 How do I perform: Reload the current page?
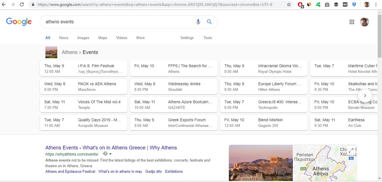click(22, 4)
